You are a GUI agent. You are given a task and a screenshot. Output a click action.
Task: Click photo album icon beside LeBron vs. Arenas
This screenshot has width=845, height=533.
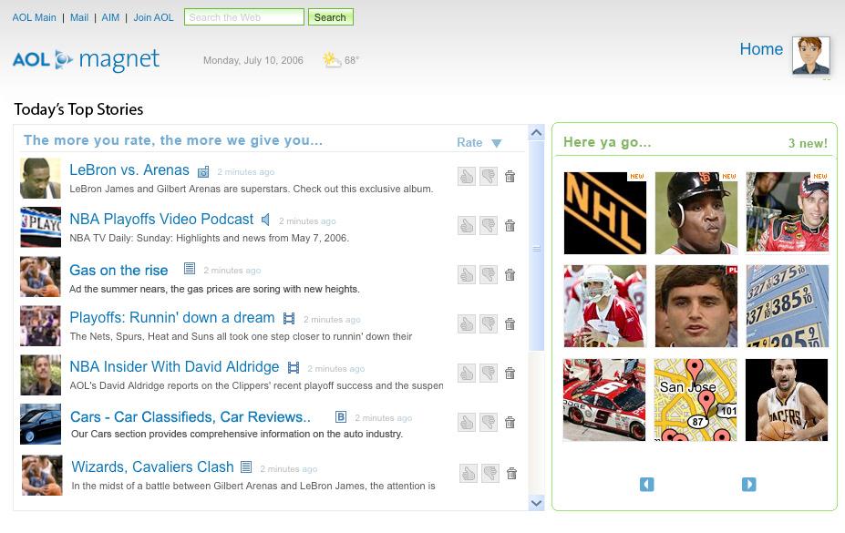(x=203, y=171)
